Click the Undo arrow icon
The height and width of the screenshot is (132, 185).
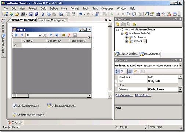80,14
